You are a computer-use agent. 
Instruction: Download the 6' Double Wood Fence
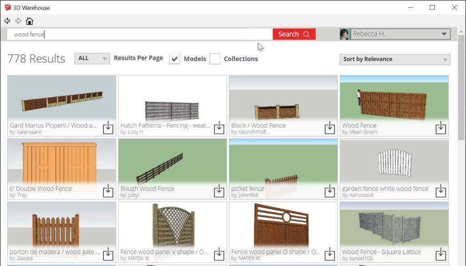[108, 191]
